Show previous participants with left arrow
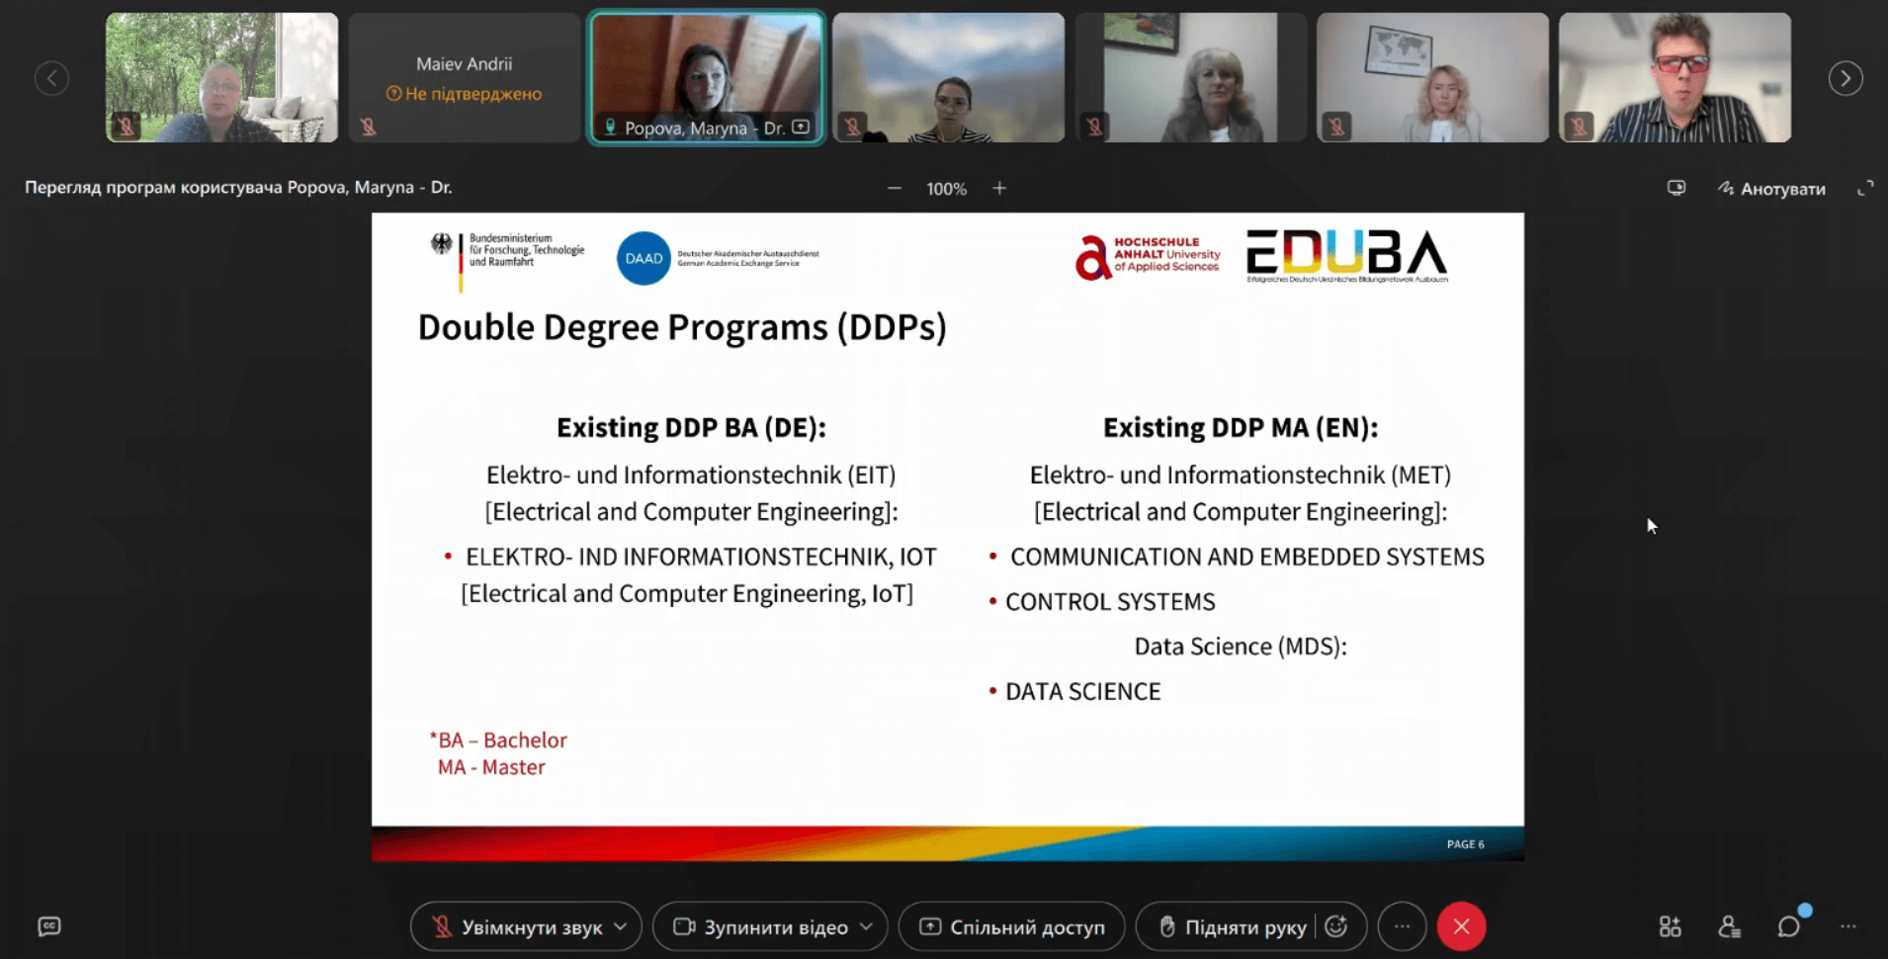Image resolution: width=1888 pixels, height=959 pixels. coord(51,78)
